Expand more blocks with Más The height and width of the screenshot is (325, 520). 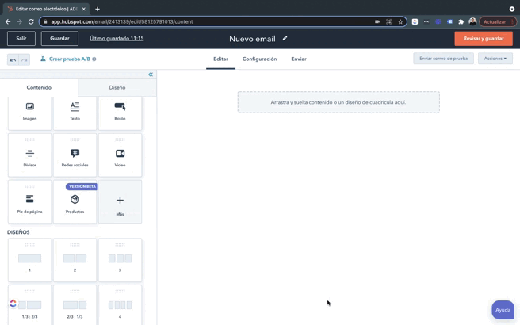click(x=120, y=201)
